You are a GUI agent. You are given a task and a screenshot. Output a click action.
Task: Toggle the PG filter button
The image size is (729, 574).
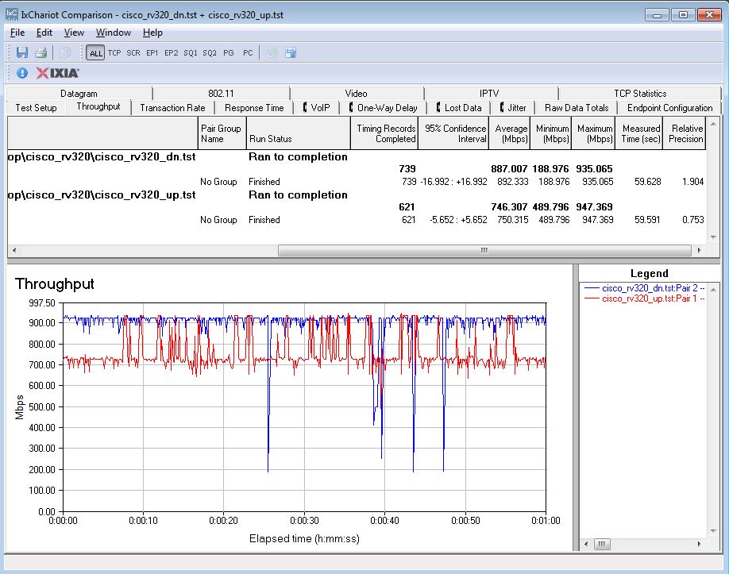(x=228, y=53)
